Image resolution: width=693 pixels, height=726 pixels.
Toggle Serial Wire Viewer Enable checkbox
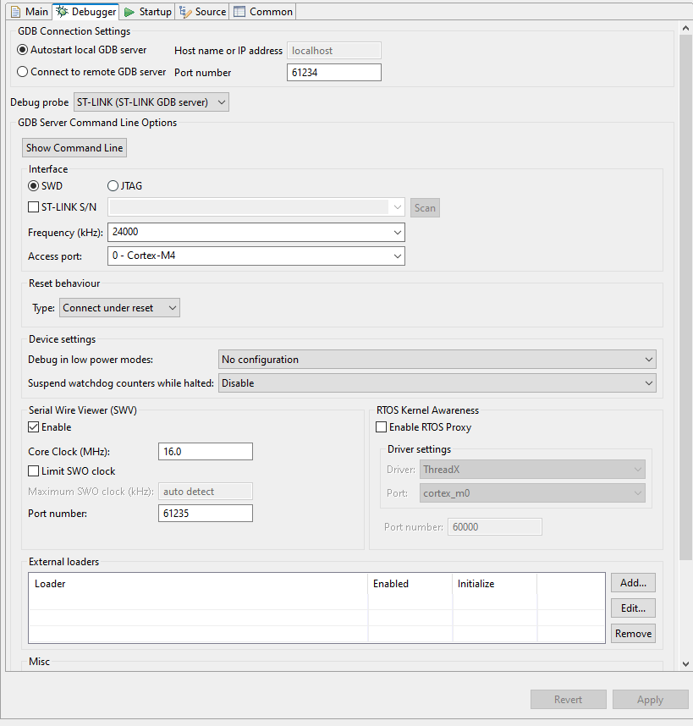[33, 427]
